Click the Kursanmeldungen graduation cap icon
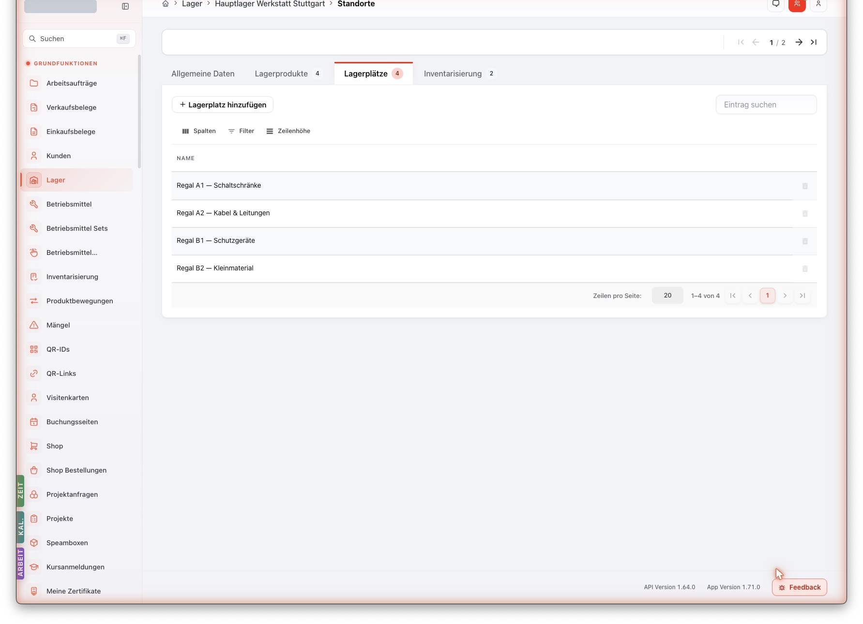Screen dimensions: 863x624 [x=34, y=567]
